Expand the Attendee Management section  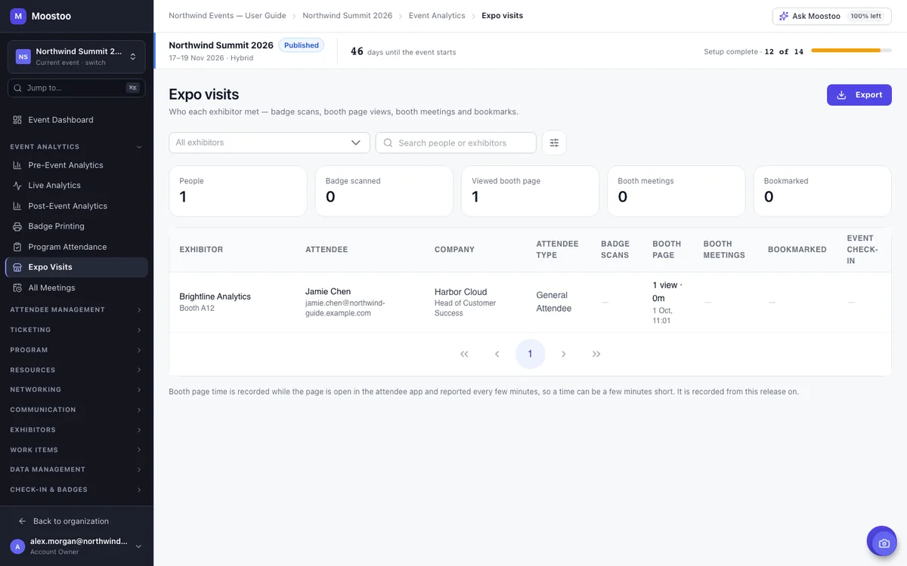tap(76, 309)
